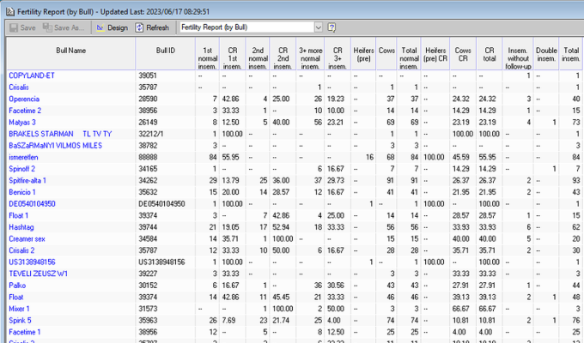584x343 pixels.
Task: Click the disabled Save button
Action: [x=21, y=27]
